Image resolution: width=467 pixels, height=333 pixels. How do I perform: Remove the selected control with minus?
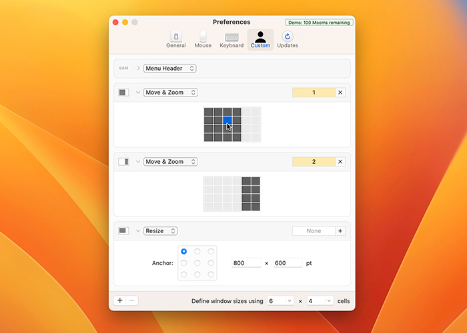point(132,300)
